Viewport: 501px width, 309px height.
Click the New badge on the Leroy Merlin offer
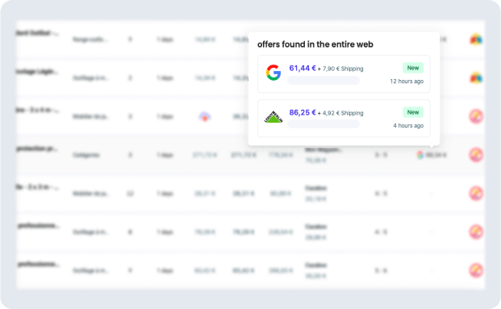[413, 112]
